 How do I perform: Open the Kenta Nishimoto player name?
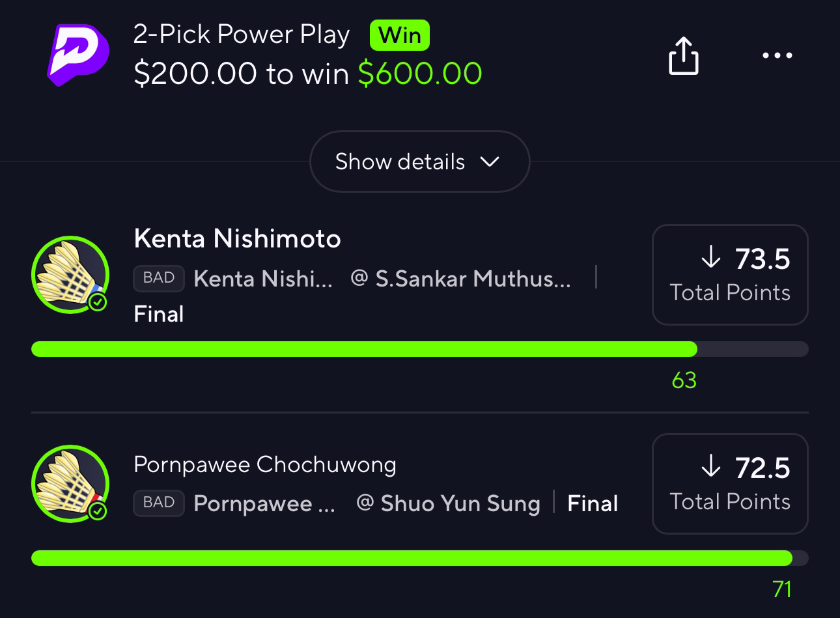237,239
